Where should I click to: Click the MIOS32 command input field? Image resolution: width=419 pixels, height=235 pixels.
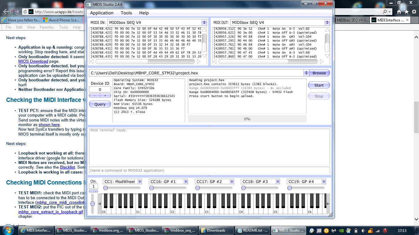pyautogui.click(x=209, y=170)
